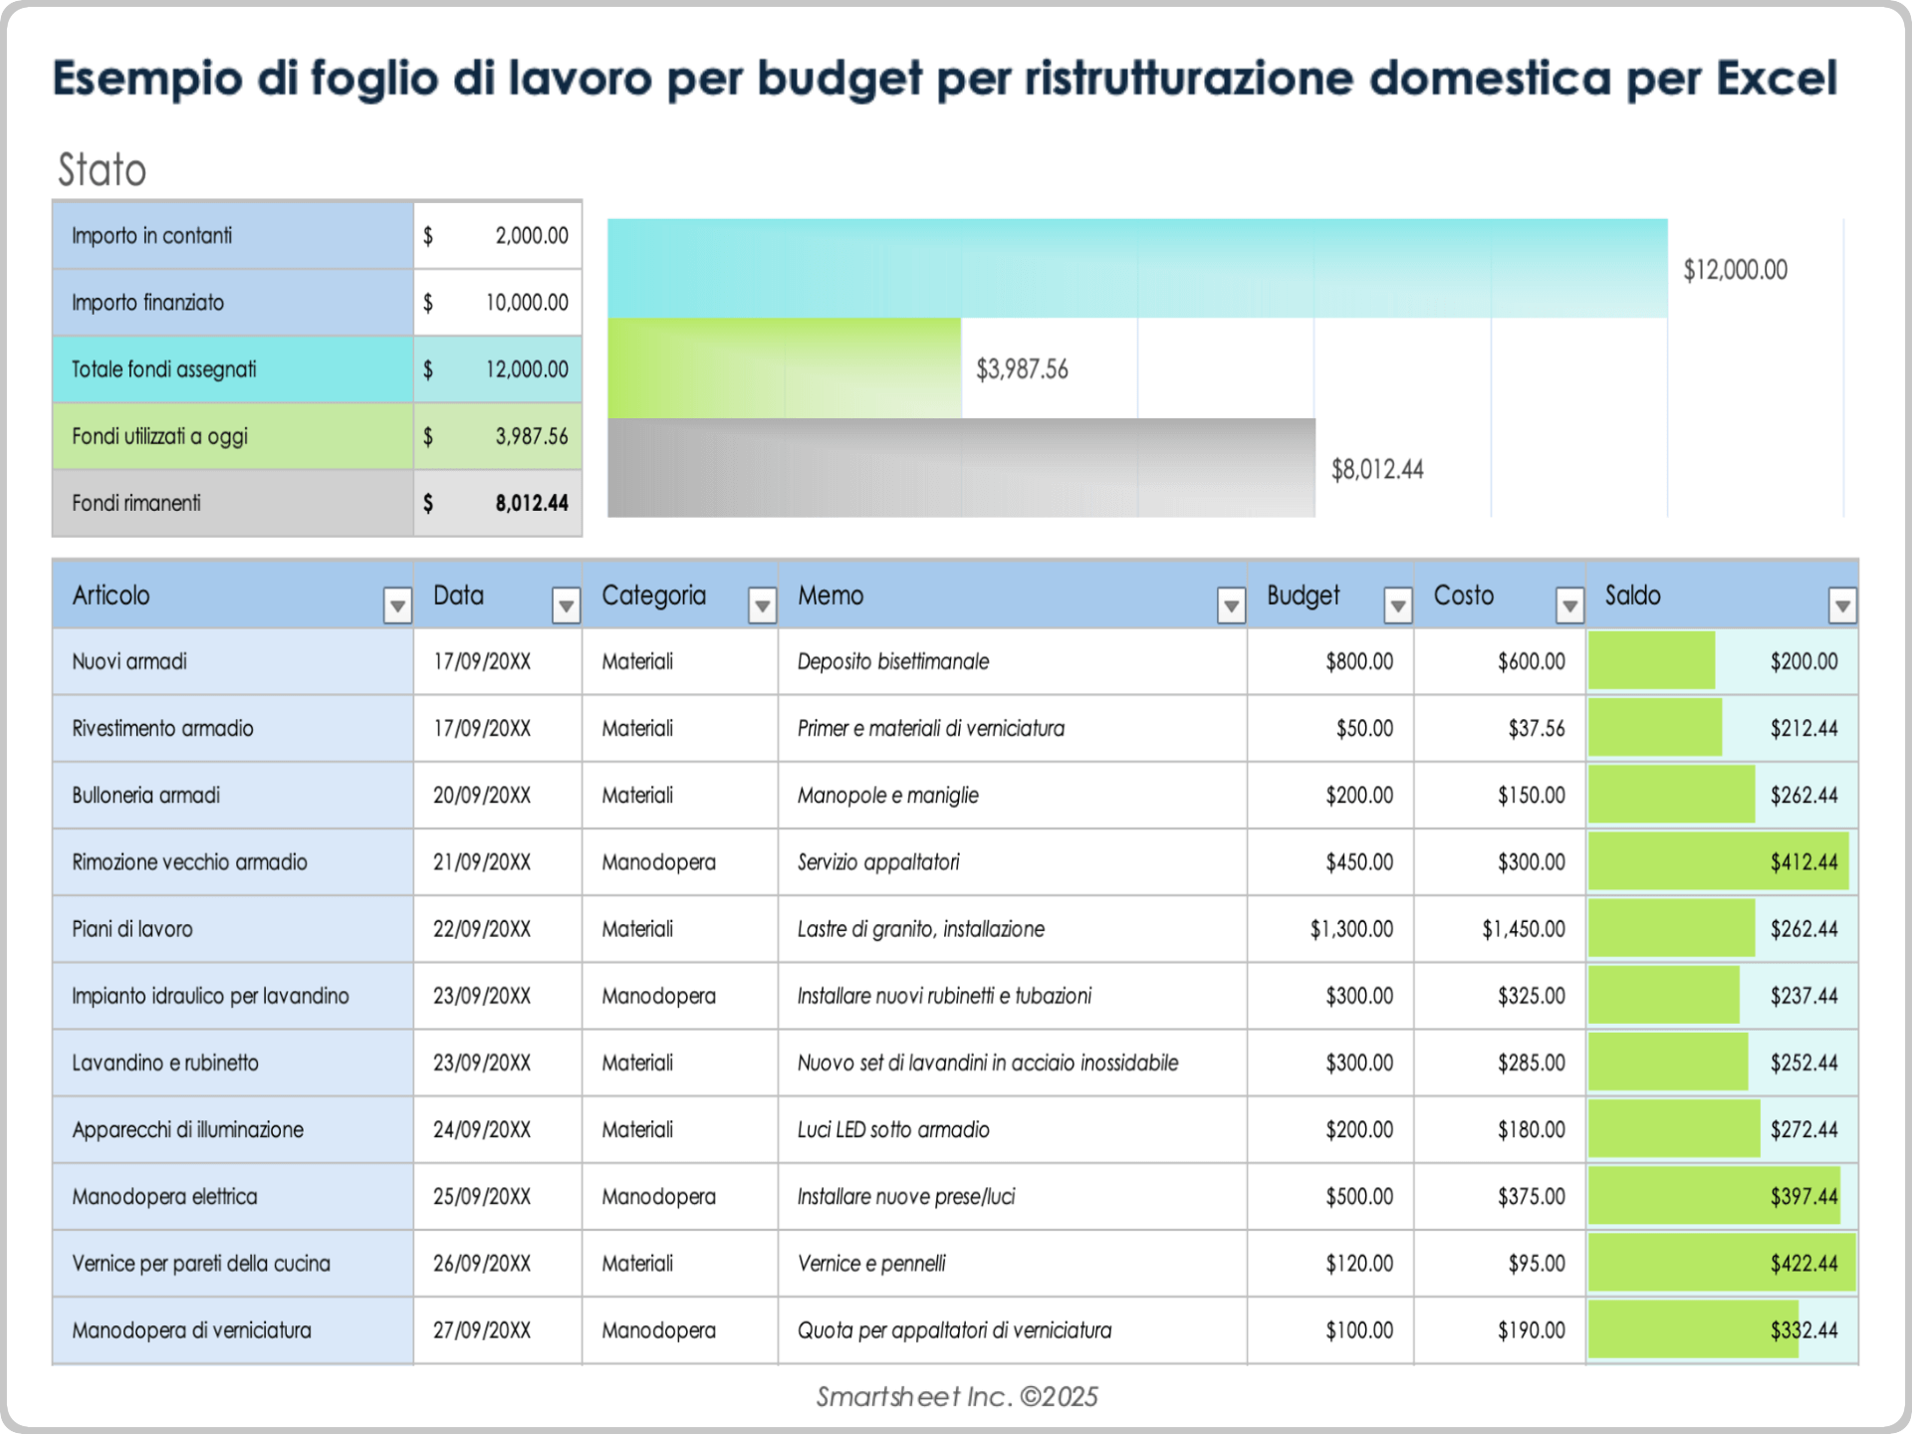Click the $12,000.00 cyan chart bar
The width and height of the screenshot is (1912, 1434).
point(1136,269)
